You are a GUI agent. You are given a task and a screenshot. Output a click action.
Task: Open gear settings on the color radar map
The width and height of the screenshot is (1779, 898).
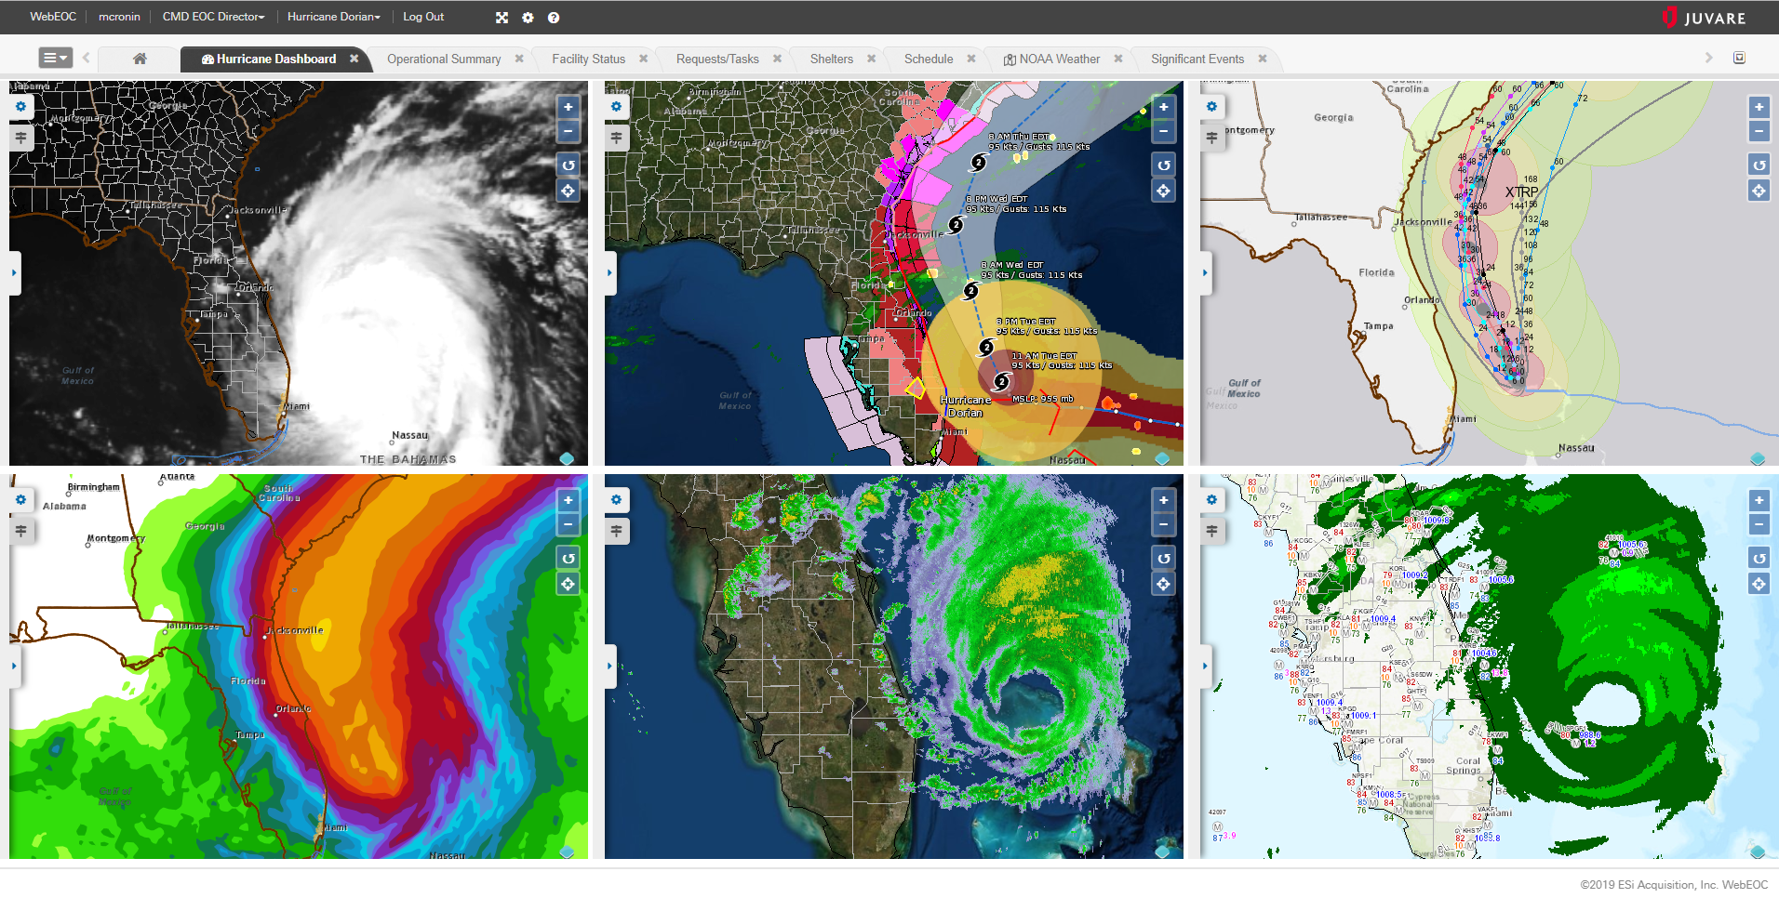pyautogui.click(x=616, y=500)
